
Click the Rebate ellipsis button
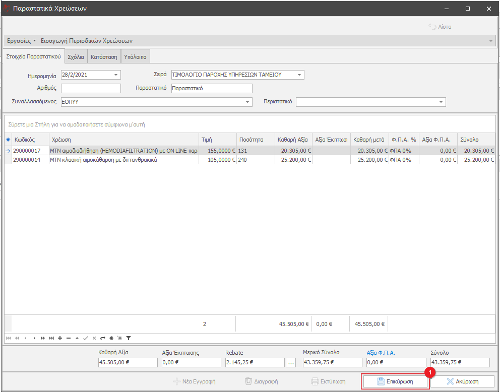click(291, 362)
